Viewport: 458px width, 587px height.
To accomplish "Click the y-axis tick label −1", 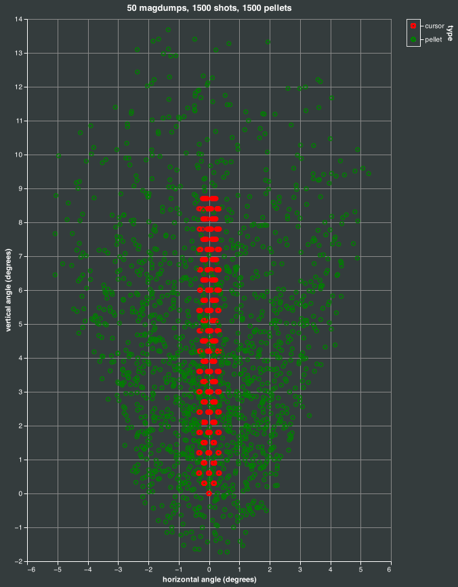I will 20,527.
